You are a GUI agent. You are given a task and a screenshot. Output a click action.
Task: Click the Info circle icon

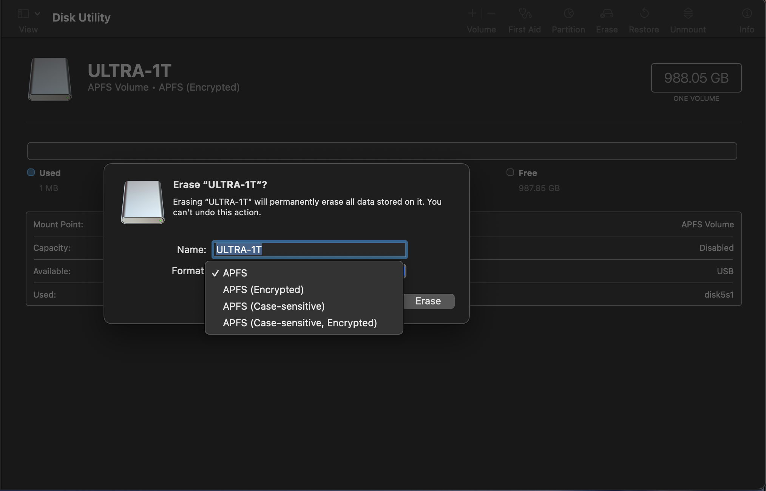(747, 14)
